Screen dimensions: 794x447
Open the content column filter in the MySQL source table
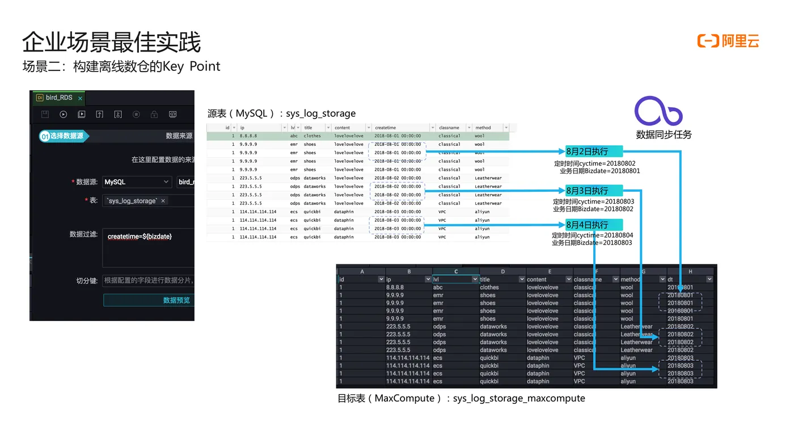click(368, 128)
